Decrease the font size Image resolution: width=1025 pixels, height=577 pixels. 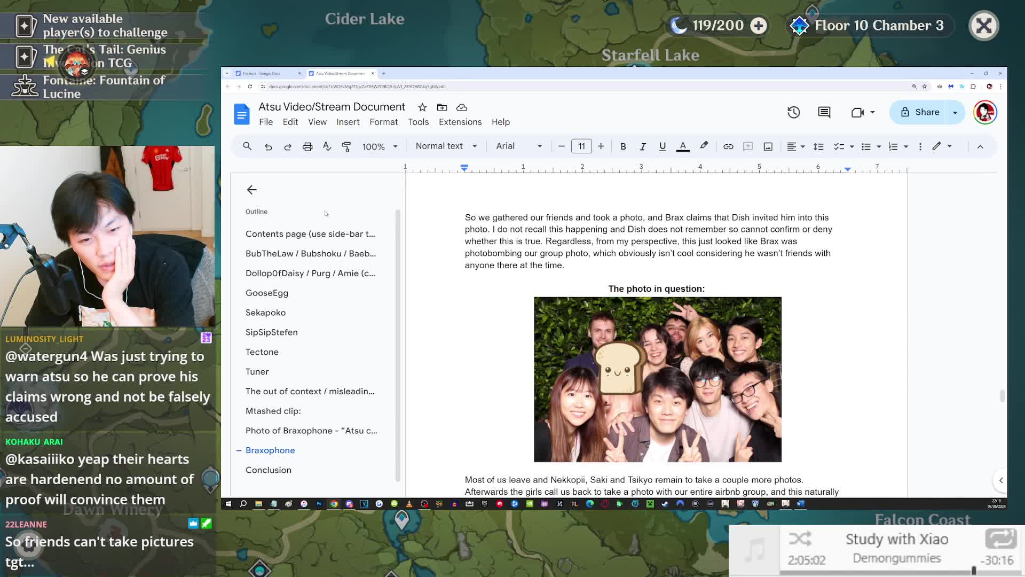click(561, 146)
